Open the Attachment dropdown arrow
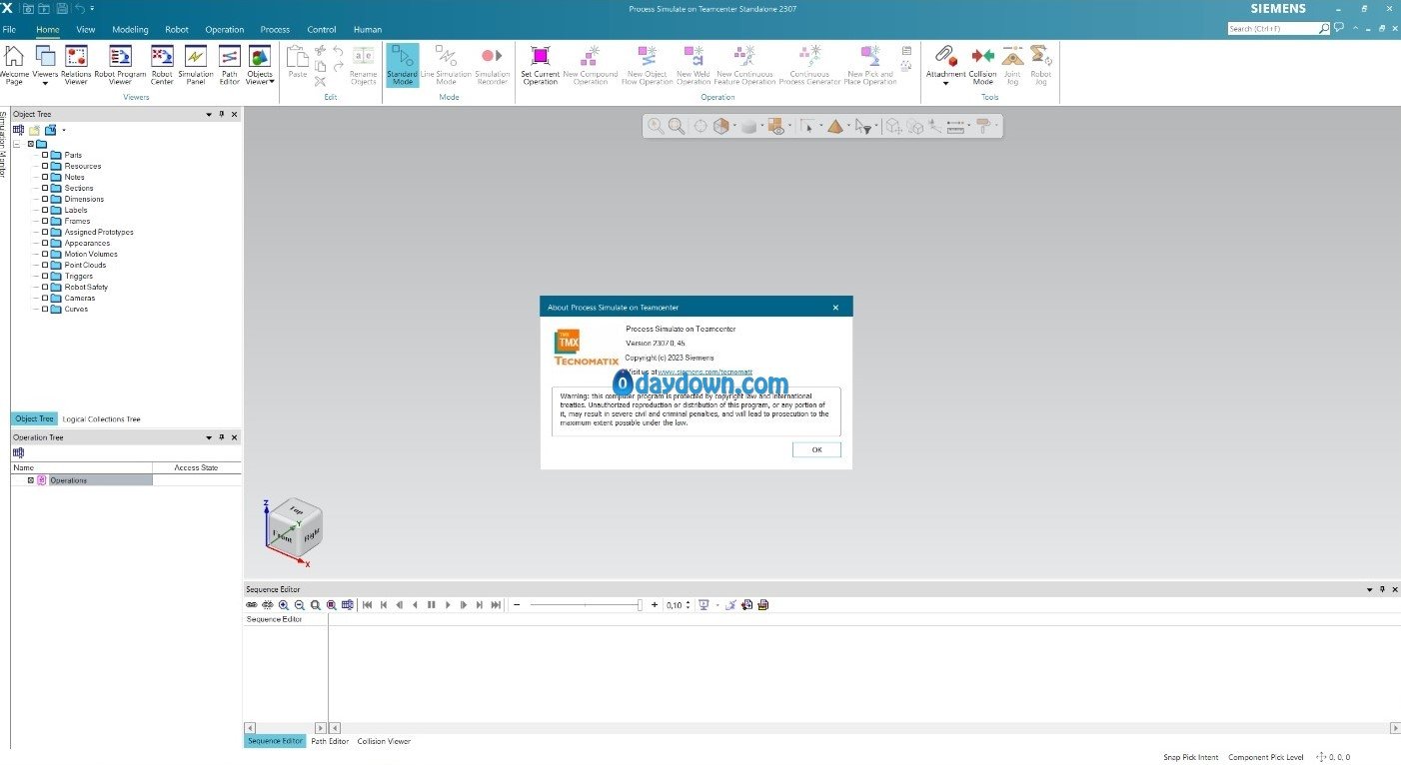 [945, 84]
